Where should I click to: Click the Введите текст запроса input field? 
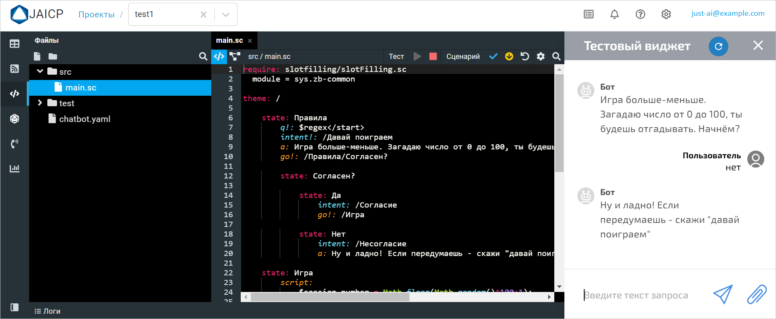click(643, 295)
